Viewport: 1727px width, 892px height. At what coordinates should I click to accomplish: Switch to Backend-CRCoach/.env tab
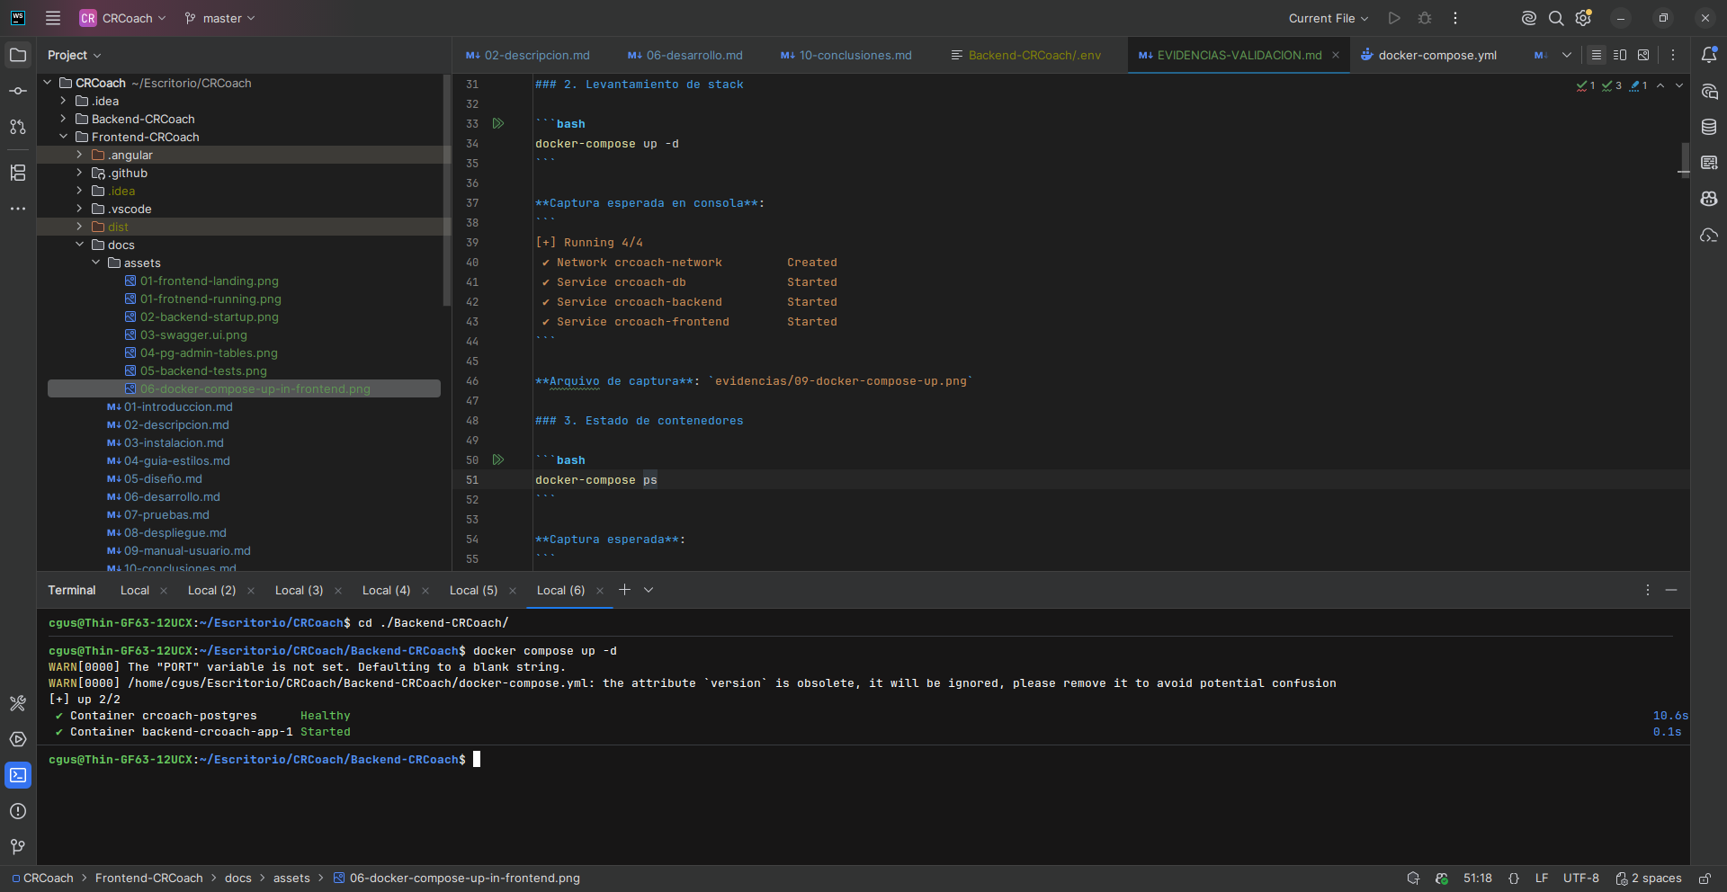pyautogui.click(x=1026, y=55)
